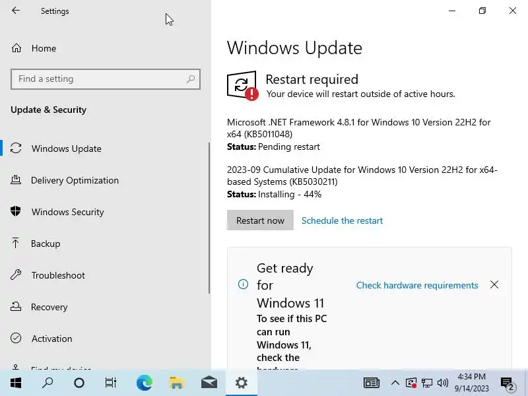The height and width of the screenshot is (396, 528).
Task: Minimize the Settings window
Action: pos(452,11)
